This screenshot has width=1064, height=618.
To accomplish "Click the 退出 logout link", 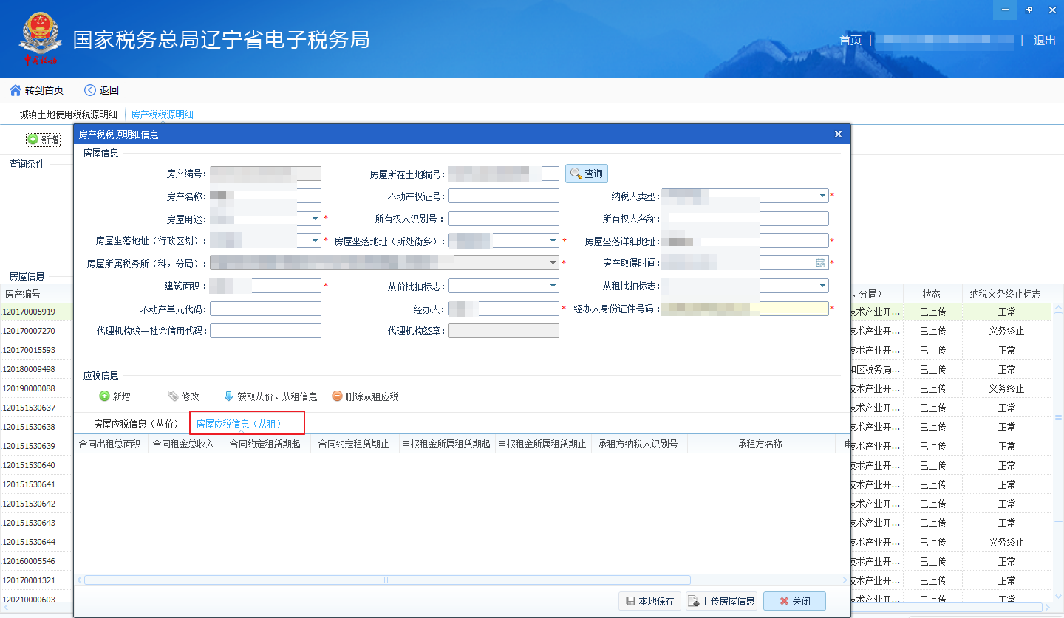I will click(x=1045, y=41).
